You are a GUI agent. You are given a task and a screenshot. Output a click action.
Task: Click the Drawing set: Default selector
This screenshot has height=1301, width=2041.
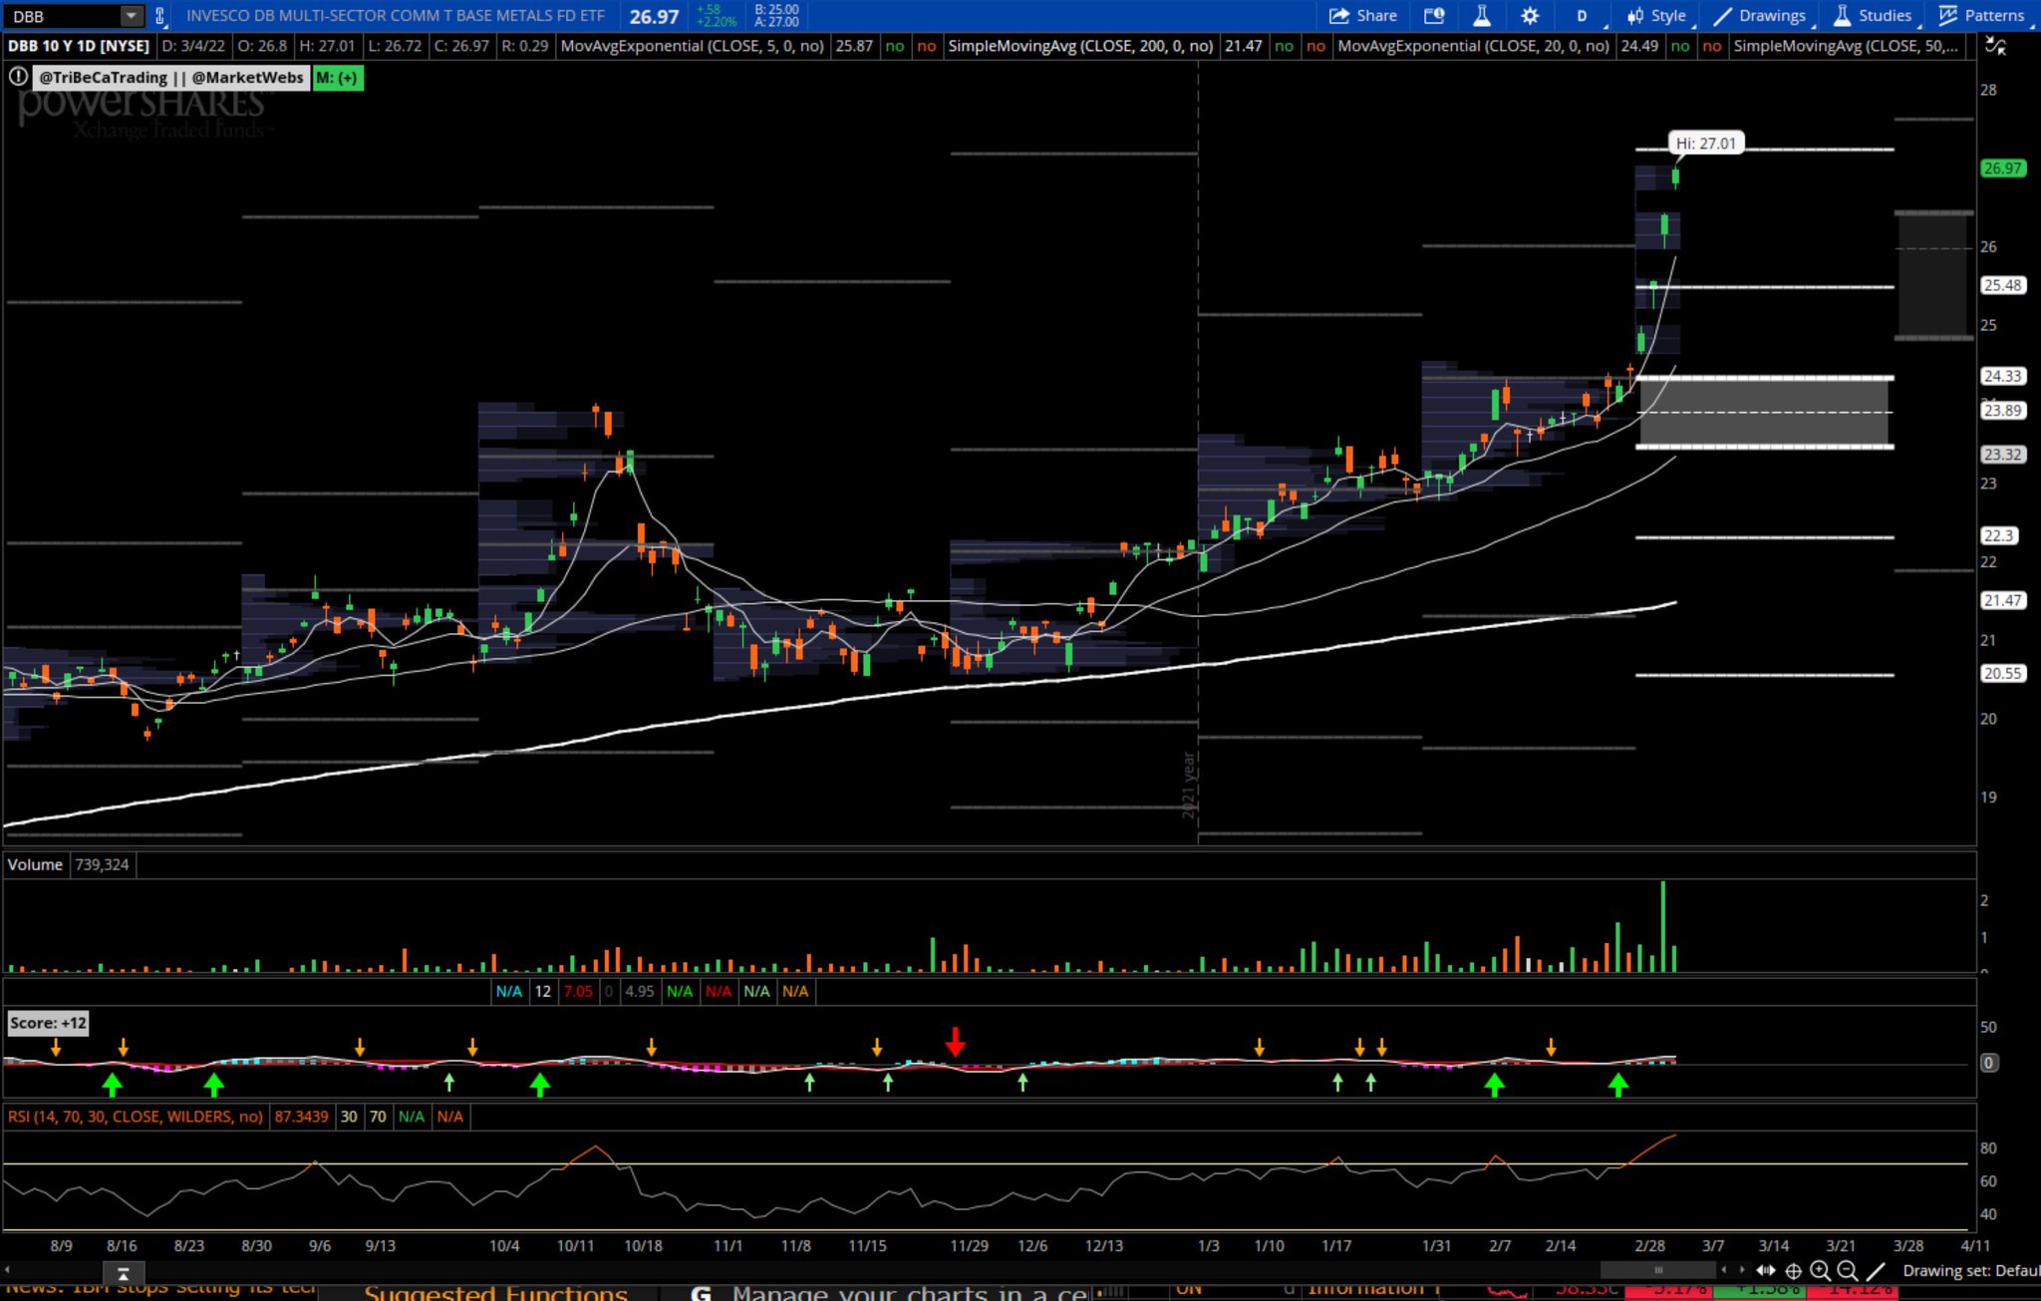(1969, 1270)
